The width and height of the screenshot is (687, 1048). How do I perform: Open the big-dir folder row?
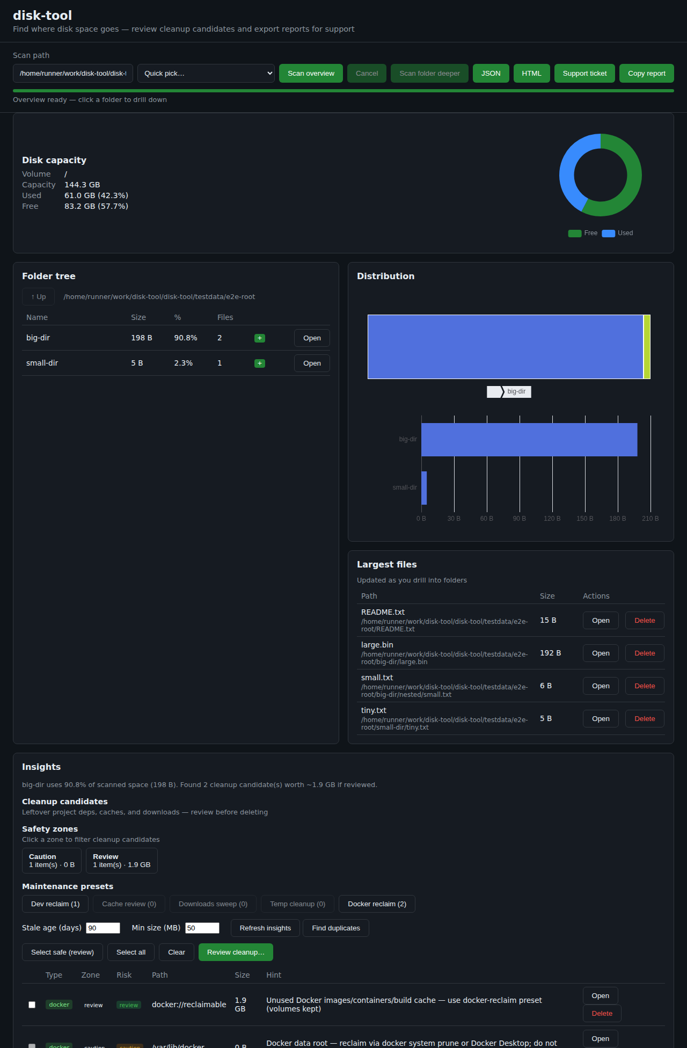coord(312,338)
